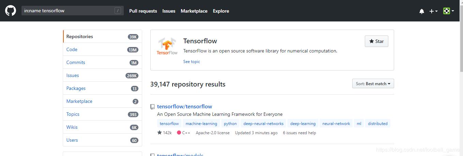Select the Commits search filter
Screen dimensions: 463x156
pos(102,62)
